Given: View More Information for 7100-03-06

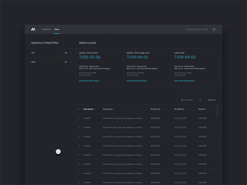Looking at the screenshot, I should tap(89, 81).
